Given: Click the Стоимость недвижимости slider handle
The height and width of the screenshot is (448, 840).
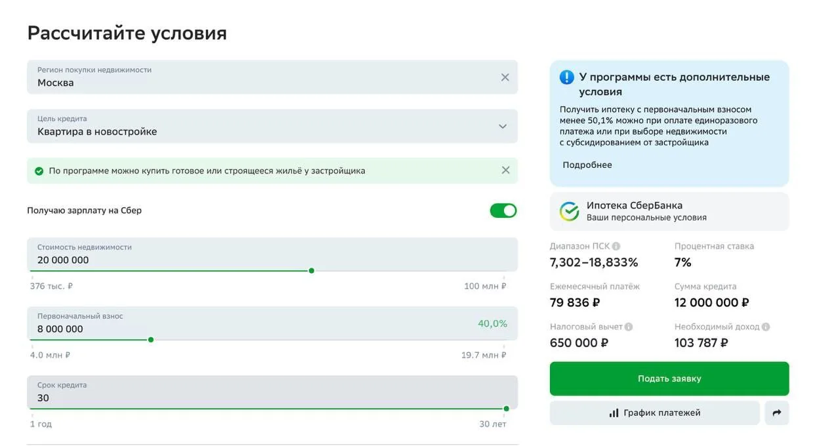Looking at the screenshot, I should (x=311, y=271).
